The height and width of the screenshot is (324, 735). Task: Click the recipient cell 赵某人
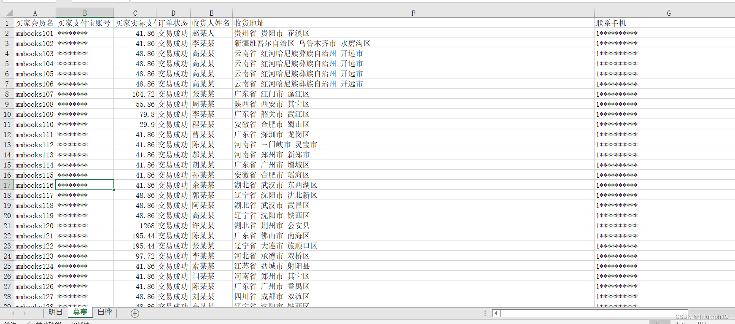click(211, 33)
